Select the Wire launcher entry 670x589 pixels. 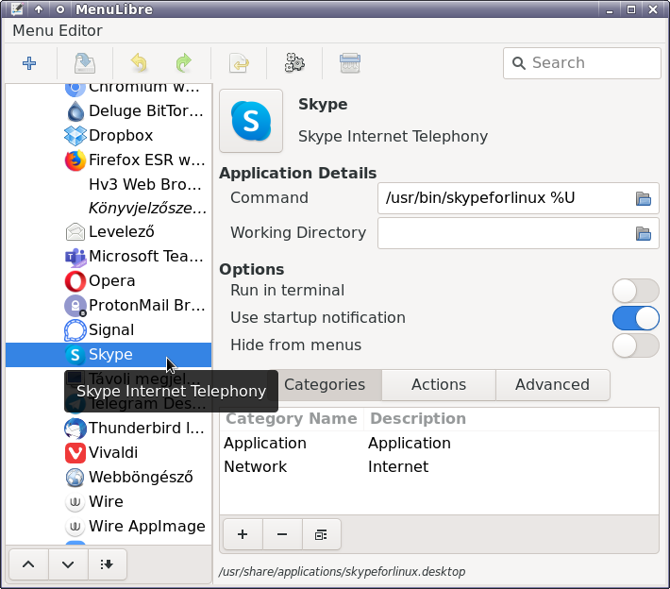click(109, 501)
